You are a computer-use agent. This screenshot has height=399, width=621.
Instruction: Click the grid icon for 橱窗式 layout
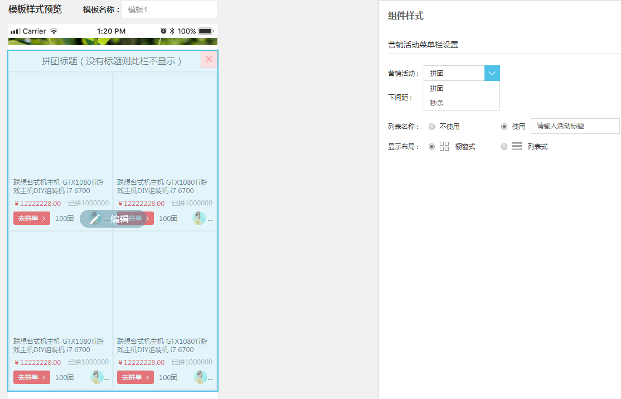[x=444, y=146]
